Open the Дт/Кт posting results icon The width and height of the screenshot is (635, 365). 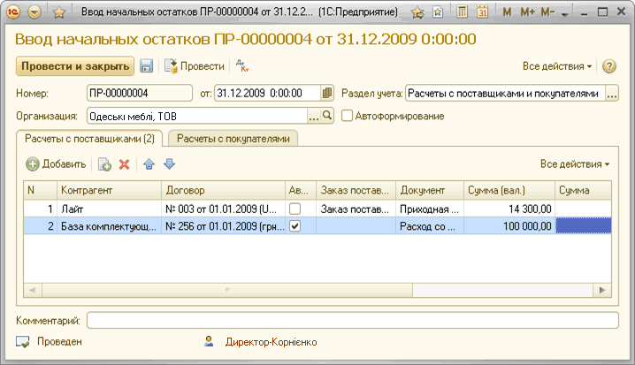[239, 66]
